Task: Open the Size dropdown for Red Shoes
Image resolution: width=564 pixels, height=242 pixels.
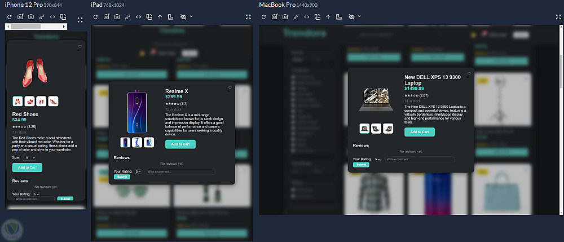Action: point(29,157)
